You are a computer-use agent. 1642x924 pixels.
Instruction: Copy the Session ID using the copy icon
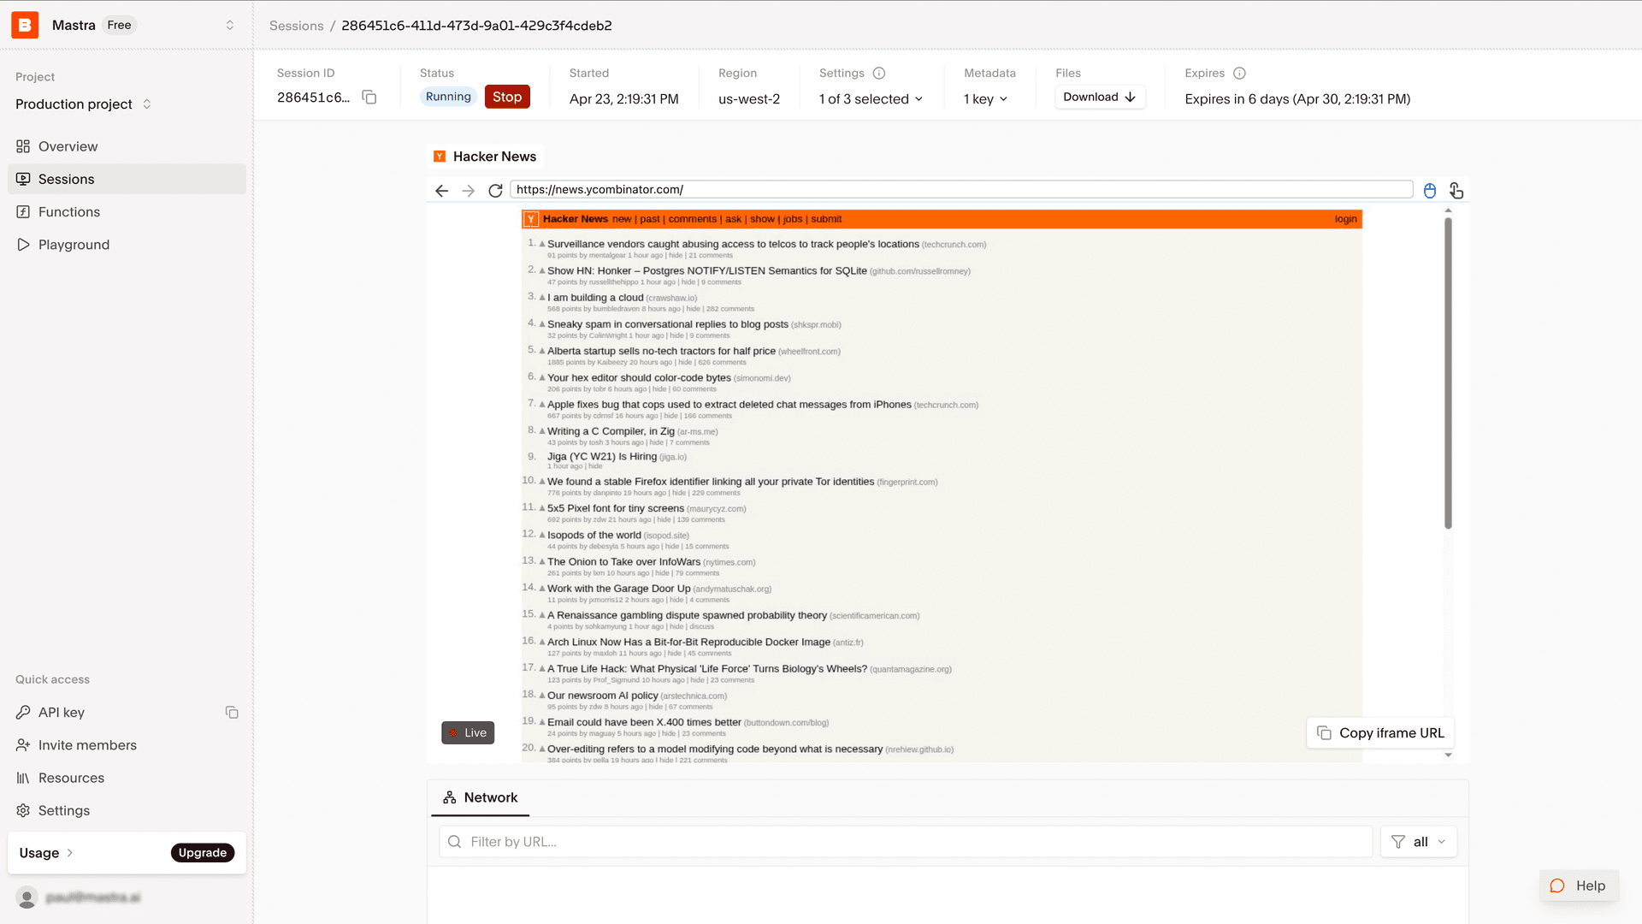point(369,98)
